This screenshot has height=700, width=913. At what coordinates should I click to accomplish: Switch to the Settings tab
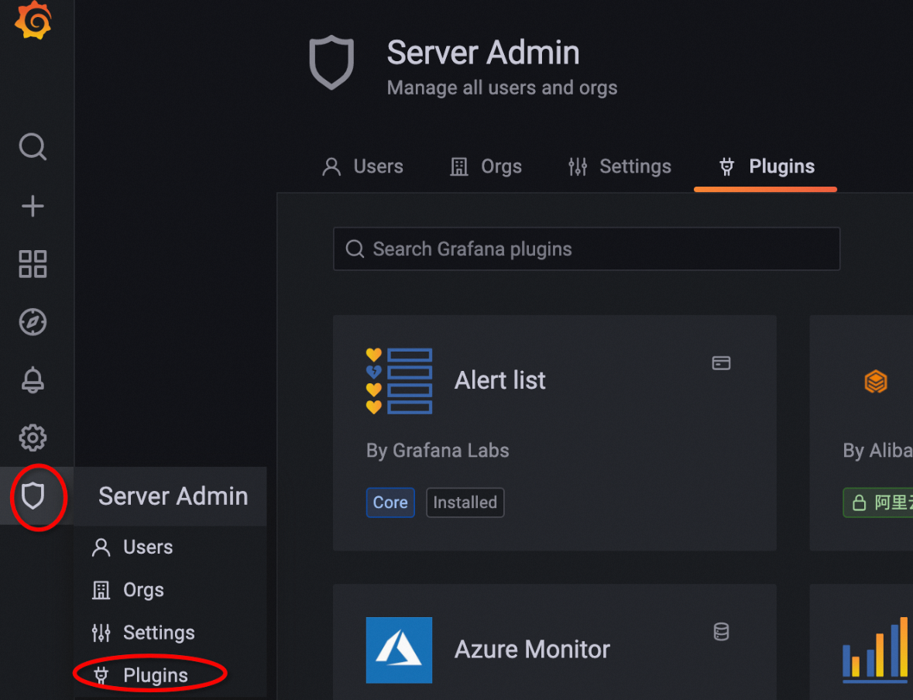tap(620, 166)
